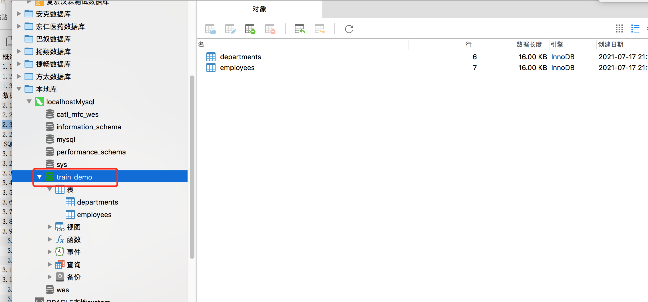Click the 本地库 folder icon

coord(29,89)
